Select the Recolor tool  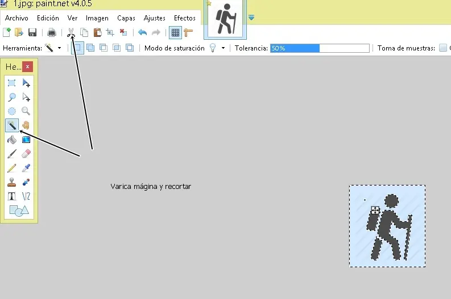26,182
